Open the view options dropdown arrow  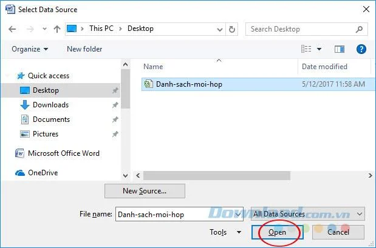coord(319,49)
